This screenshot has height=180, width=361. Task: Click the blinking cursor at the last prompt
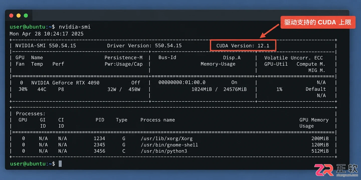point(60,164)
